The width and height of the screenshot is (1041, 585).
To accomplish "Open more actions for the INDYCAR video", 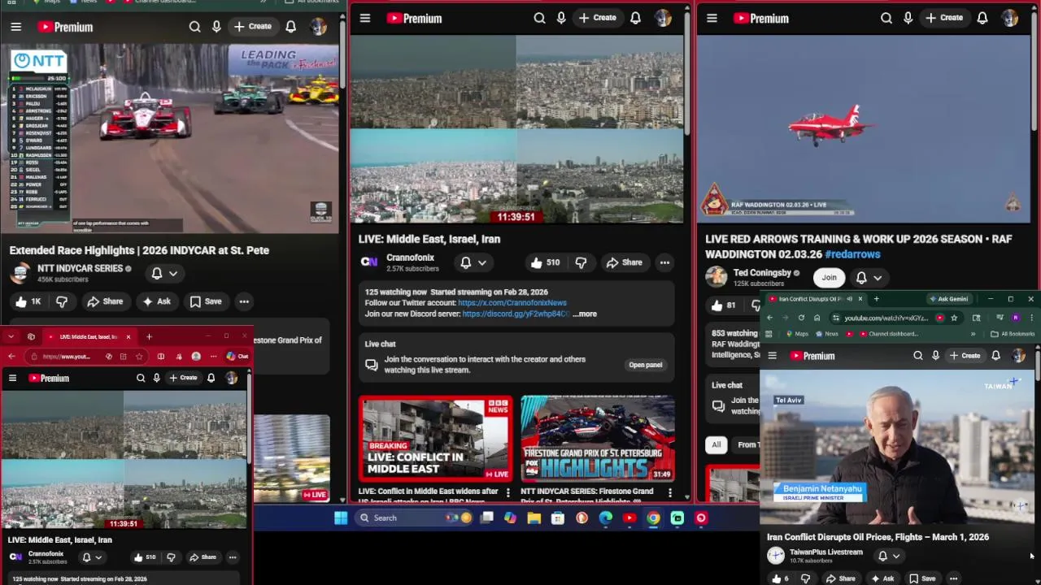I will [244, 301].
